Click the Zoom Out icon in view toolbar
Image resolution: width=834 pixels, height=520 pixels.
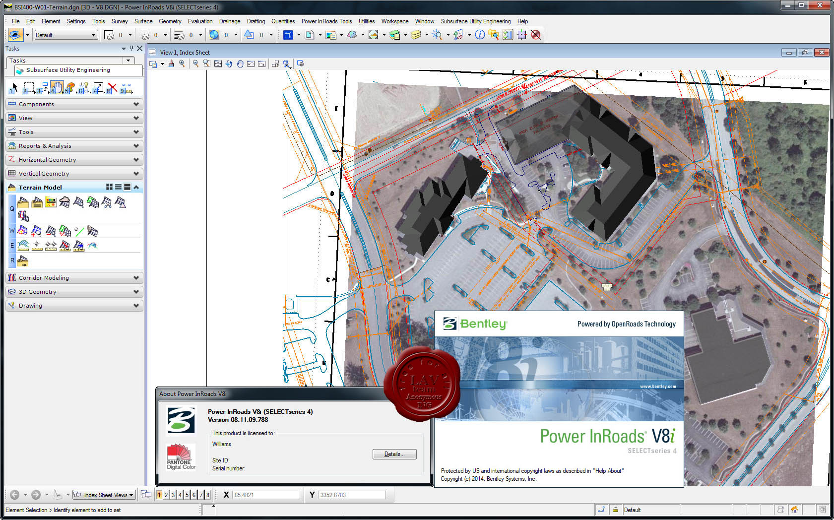pos(195,64)
